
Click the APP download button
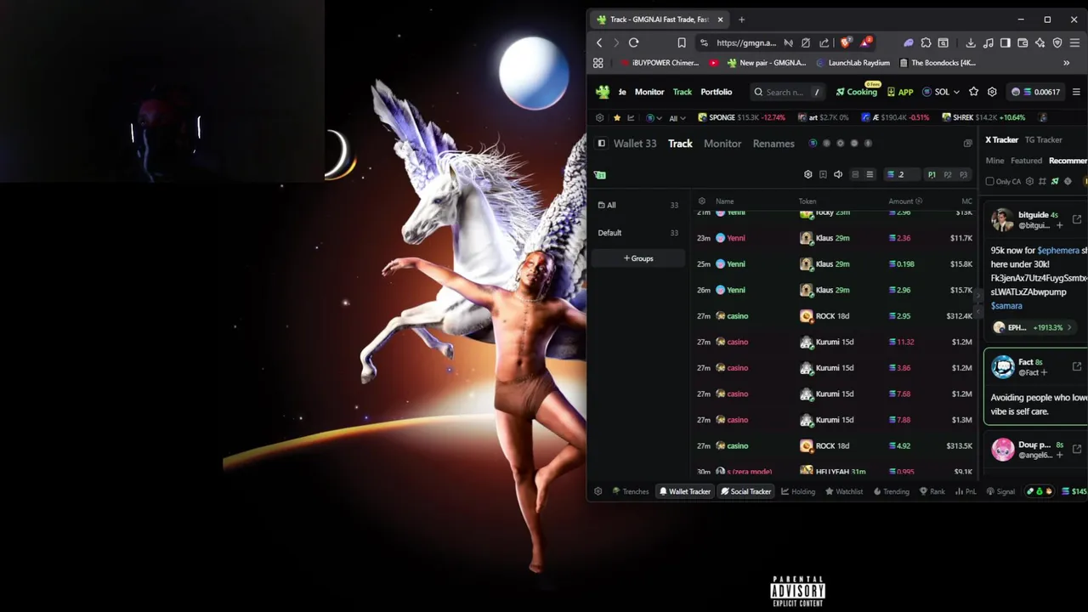pos(900,92)
